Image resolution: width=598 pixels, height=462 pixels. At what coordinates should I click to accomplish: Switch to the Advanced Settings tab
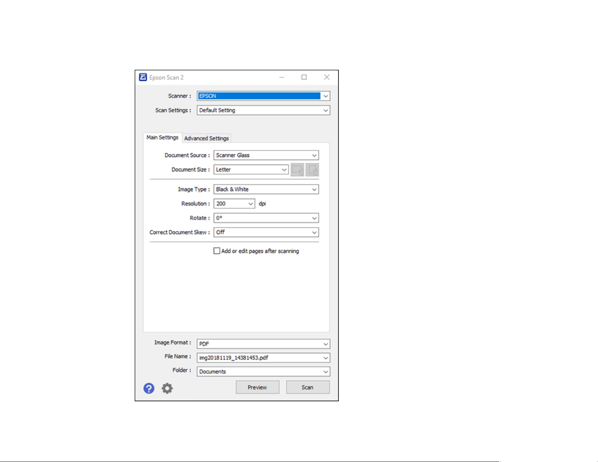206,138
